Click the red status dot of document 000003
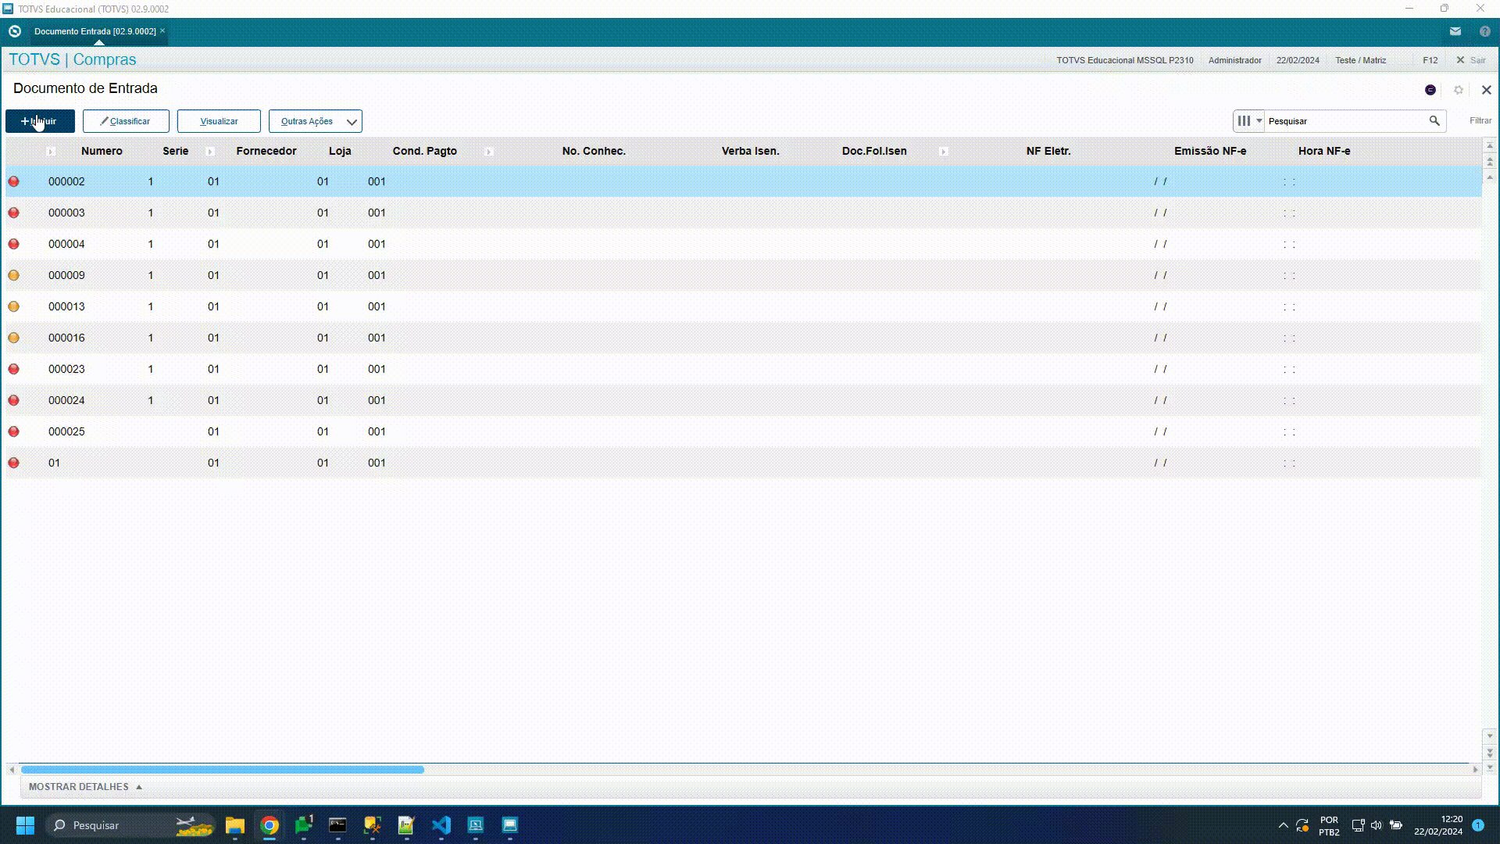Image resolution: width=1500 pixels, height=844 pixels. point(13,213)
